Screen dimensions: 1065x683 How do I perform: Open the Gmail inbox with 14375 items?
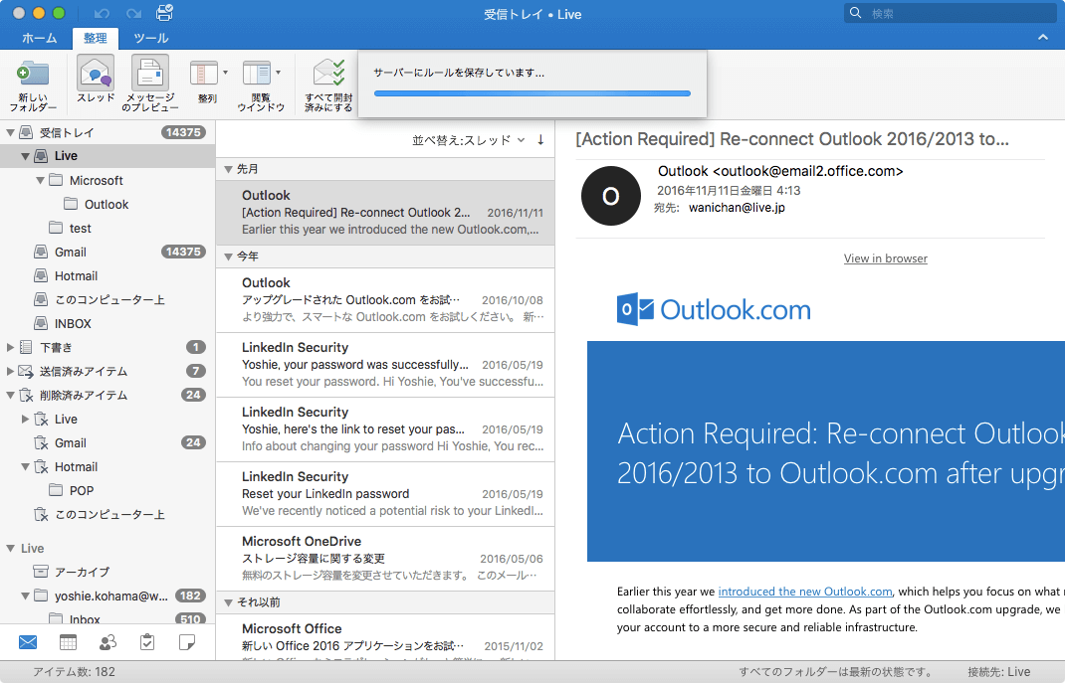[108, 252]
